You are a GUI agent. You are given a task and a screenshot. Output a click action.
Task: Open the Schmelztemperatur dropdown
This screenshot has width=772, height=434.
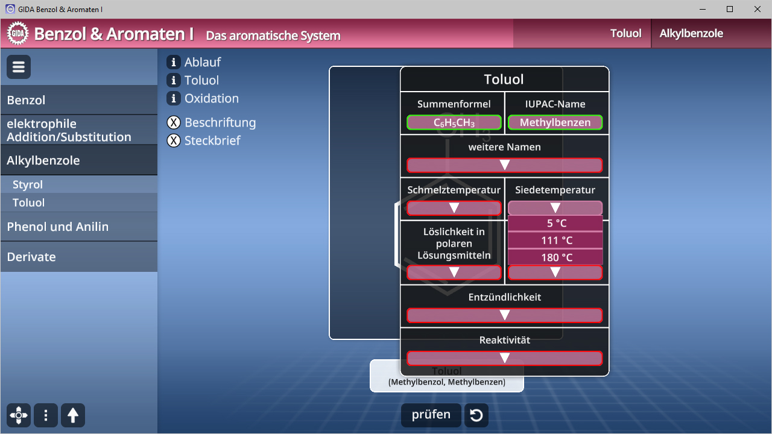(x=454, y=208)
